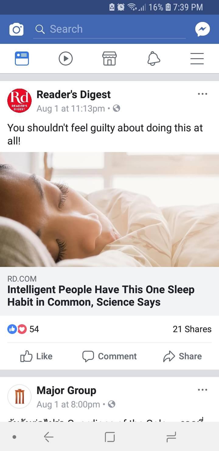Open the Marketplace tab
Viewport: 219px width, 451px height.
point(109,59)
